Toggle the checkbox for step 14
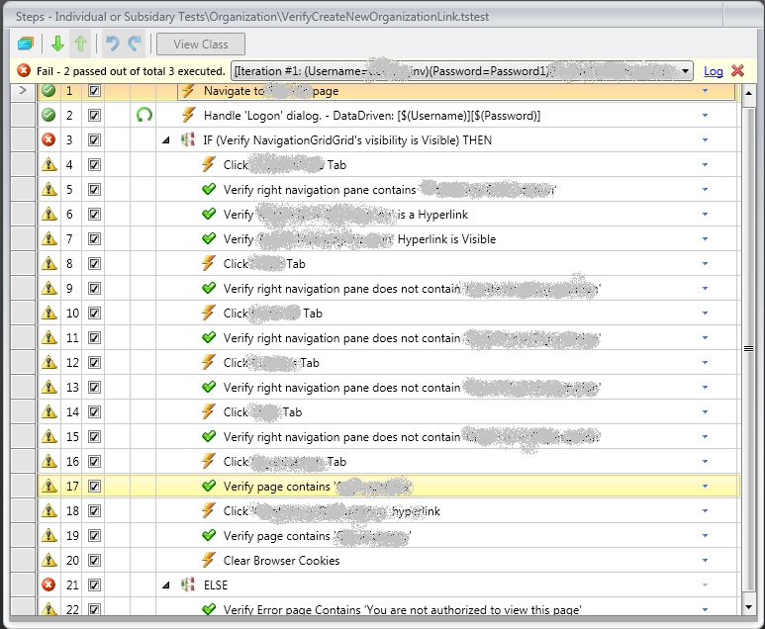 point(94,412)
